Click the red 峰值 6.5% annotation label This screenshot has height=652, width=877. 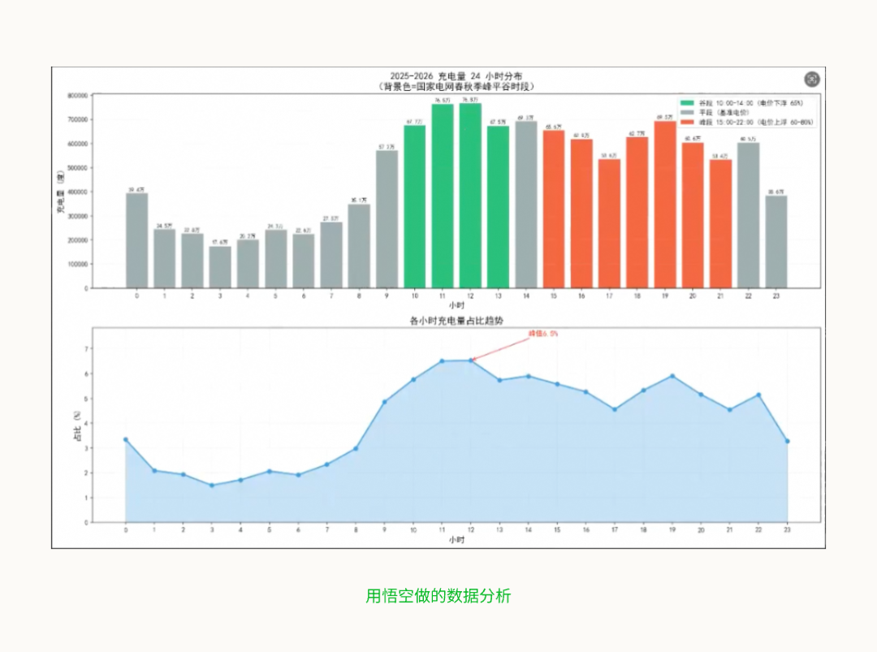coord(542,334)
